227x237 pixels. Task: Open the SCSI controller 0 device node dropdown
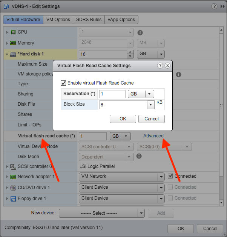click(106, 147)
